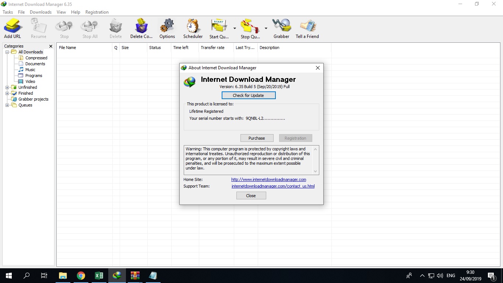Screen dimensions: 503x283
Task: Select the Video category
Action: point(30,81)
